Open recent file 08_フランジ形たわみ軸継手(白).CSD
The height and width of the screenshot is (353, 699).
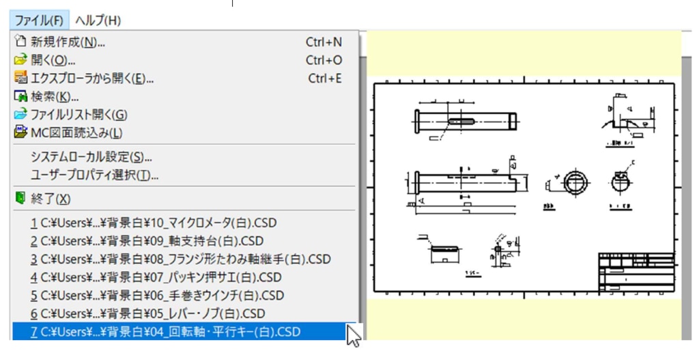(184, 259)
